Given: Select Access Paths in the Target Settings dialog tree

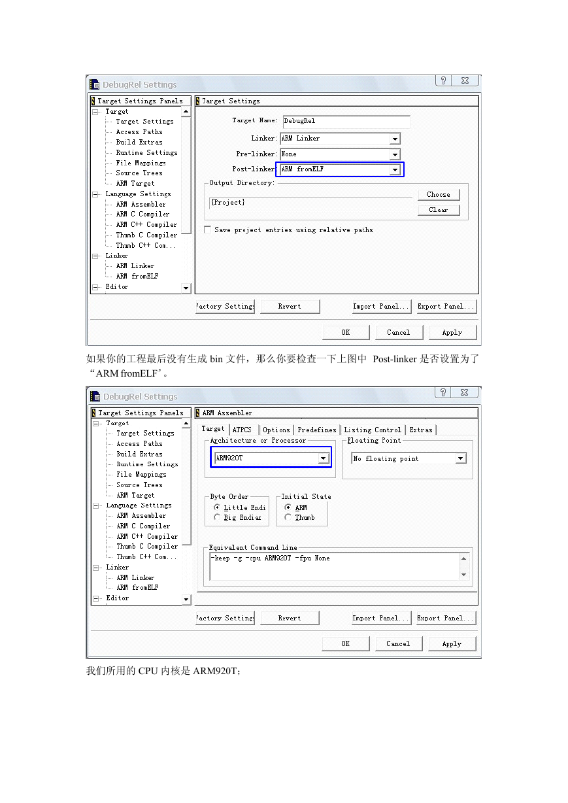Looking at the screenshot, I should click(139, 131).
